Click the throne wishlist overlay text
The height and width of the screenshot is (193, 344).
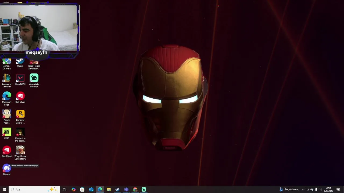click(24, 166)
